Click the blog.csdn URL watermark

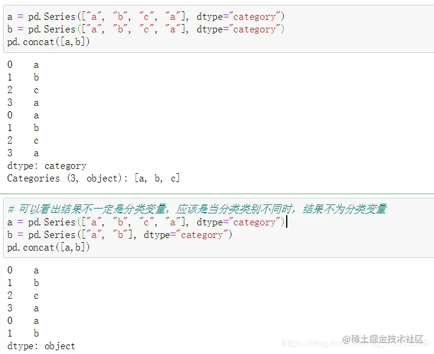[355, 344]
